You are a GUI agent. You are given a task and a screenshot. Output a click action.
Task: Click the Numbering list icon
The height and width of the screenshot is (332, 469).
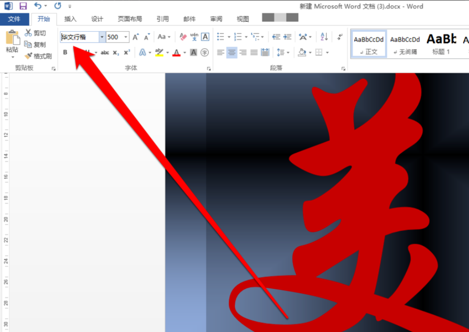[238, 37]
